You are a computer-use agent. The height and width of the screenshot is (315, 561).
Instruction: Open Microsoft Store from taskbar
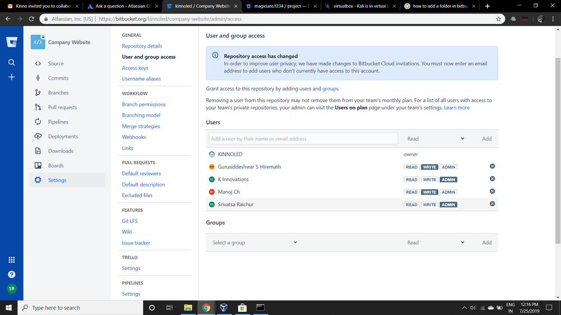coord(242,308)
